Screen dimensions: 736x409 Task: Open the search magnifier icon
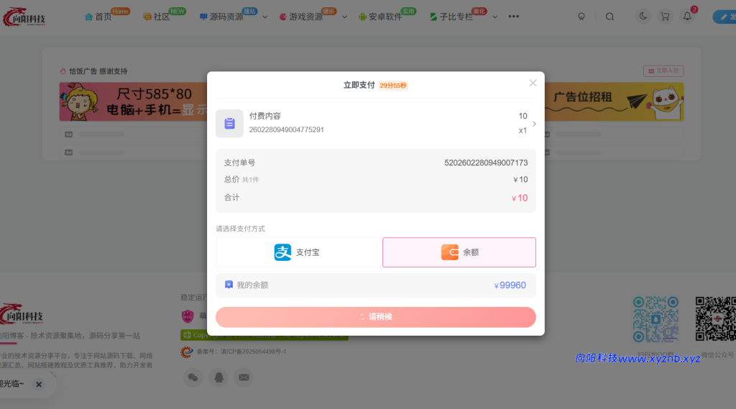point(609,17)
